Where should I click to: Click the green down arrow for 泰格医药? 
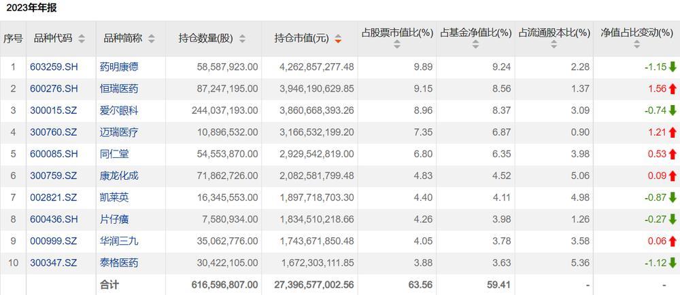[x=673, y=262]
